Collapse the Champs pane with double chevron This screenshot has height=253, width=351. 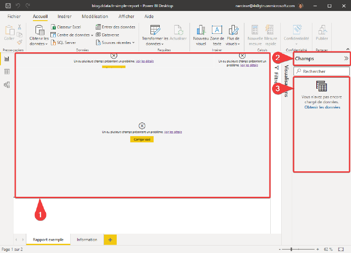tap(346, 58)
